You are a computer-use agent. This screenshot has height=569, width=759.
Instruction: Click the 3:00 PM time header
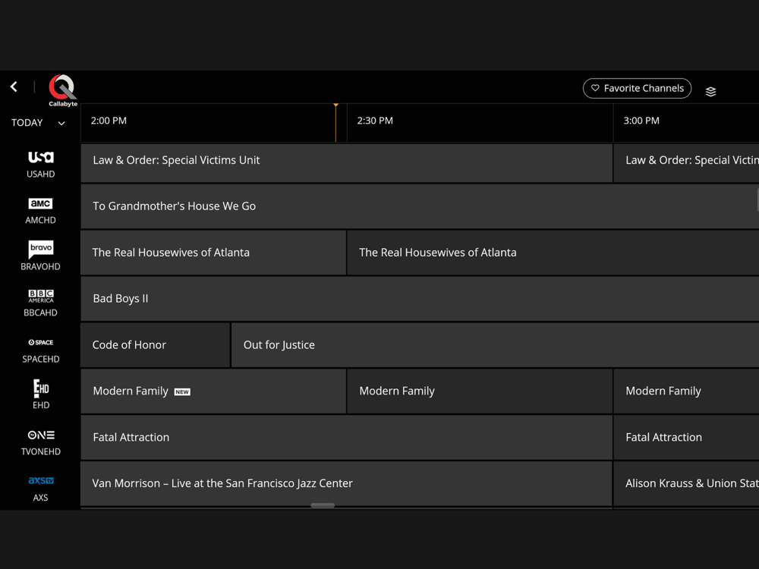point(641,121)
